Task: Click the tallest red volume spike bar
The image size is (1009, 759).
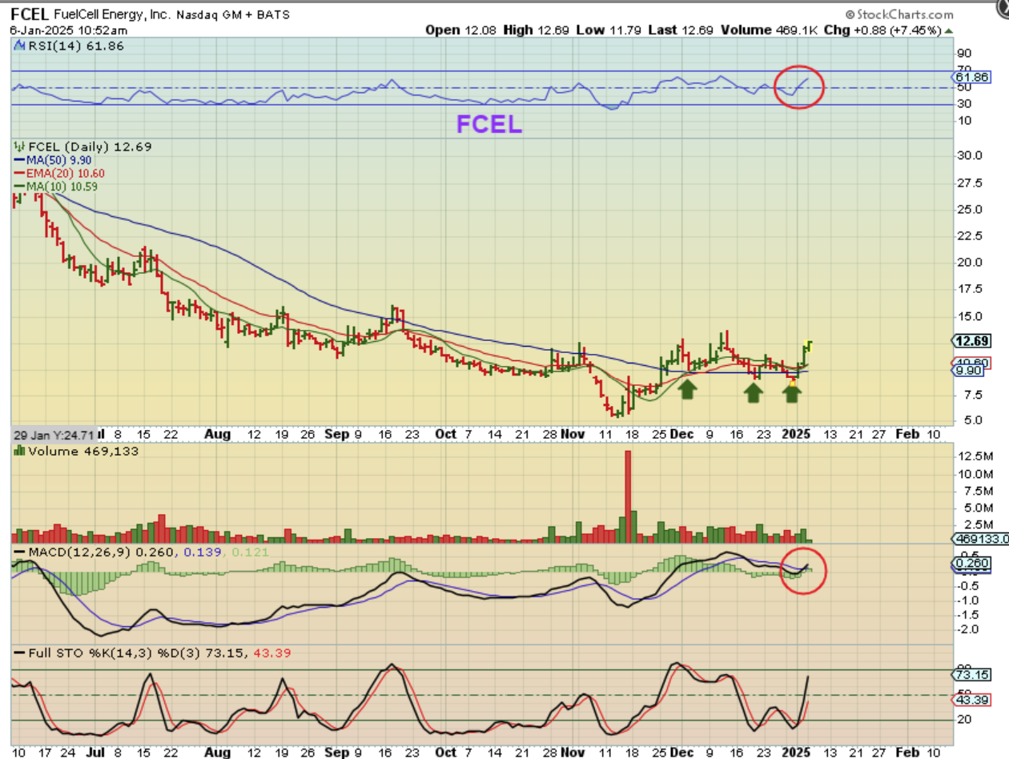Action: pos(628,496)
